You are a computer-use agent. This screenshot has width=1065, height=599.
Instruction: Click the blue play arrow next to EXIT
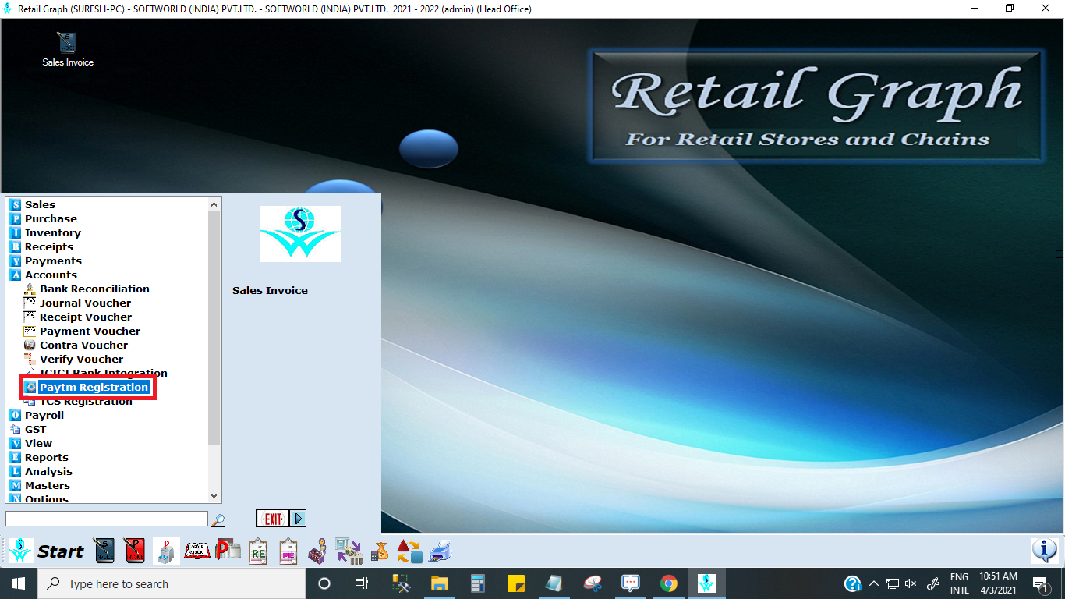[x=298, y=519]
